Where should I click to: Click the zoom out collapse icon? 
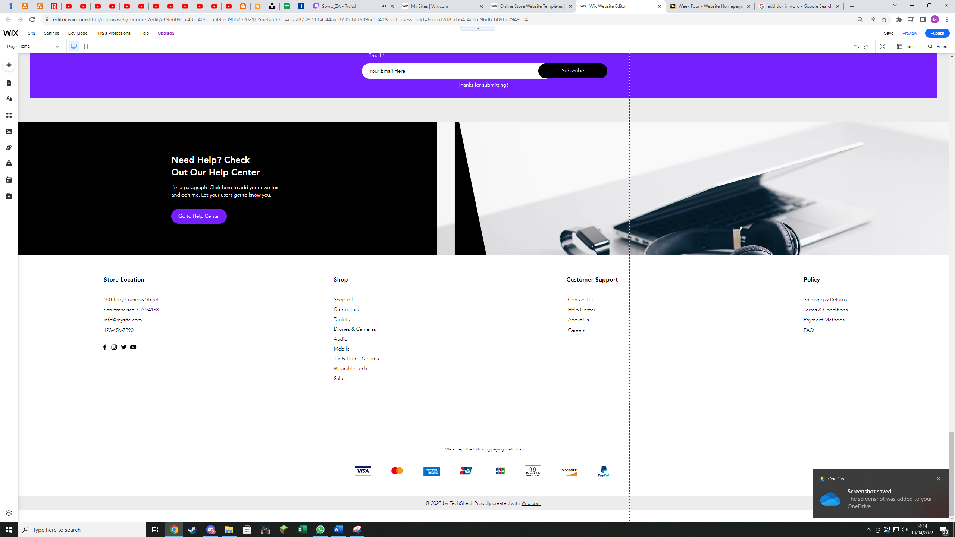pyautogui.click(x=883, y=47)
